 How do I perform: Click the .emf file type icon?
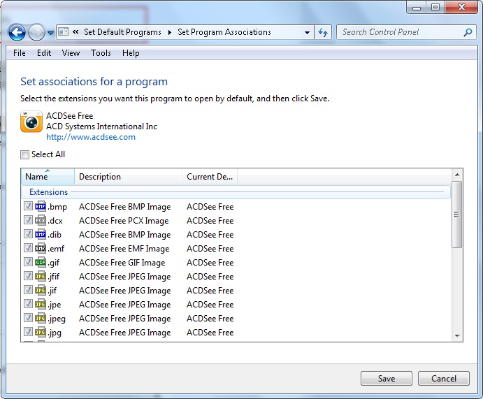[41, 249]
